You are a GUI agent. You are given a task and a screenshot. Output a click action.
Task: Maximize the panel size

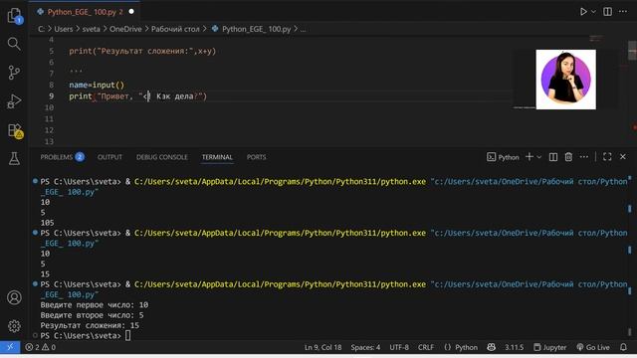point(607,157)
